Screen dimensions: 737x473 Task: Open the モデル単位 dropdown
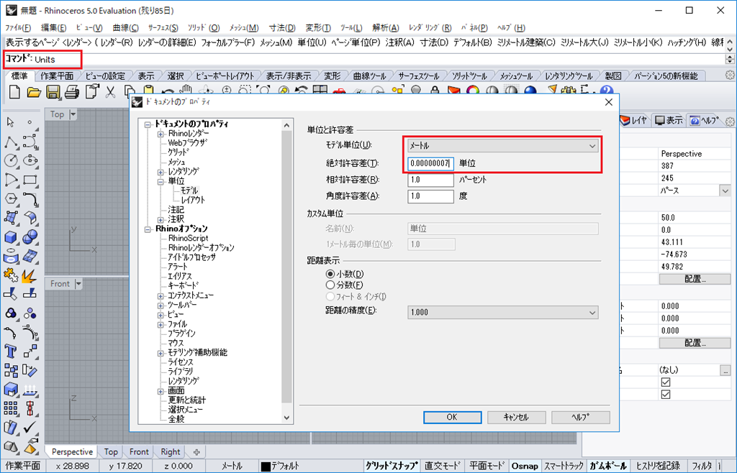pos(502,146)
